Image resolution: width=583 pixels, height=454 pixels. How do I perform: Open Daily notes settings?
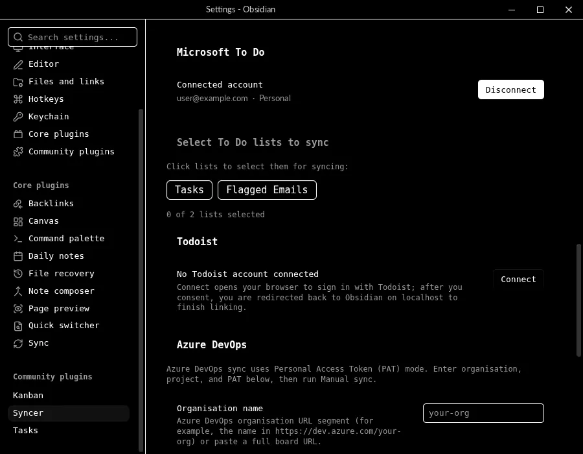[69, 256]
